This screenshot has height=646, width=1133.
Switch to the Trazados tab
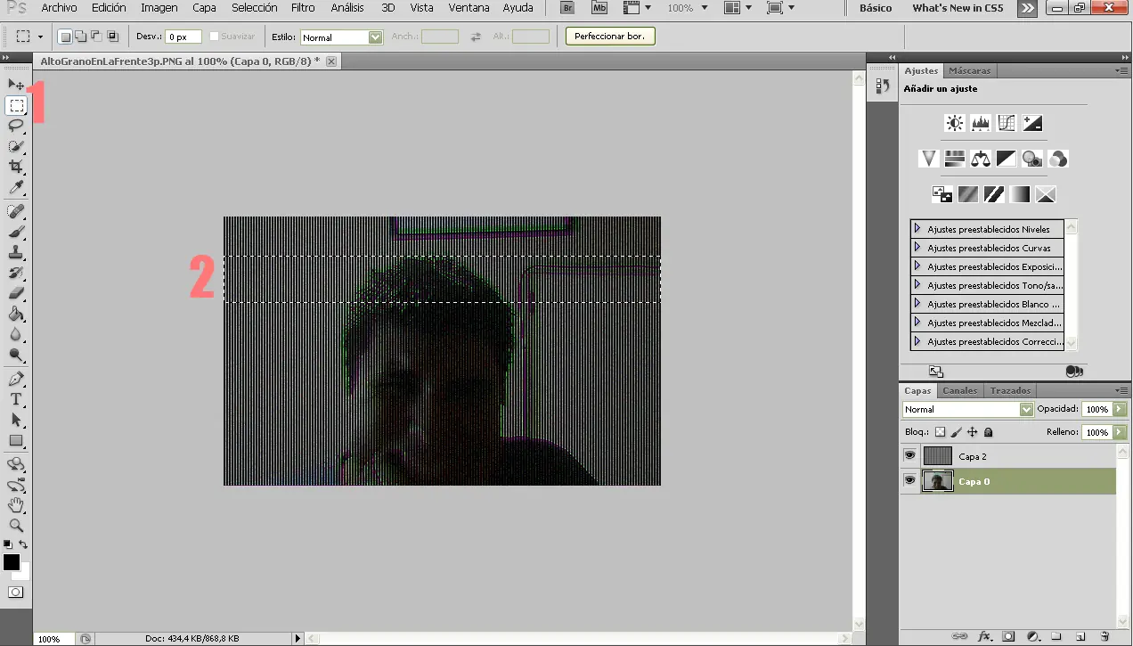1010,390
